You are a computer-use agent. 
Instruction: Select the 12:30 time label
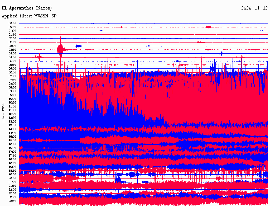[x=12, y=118]
